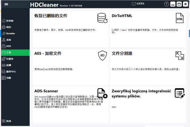Click the 注册表 registry cubes icon
The height and width of the screenshot is (127, 190).
pos(3,59)
